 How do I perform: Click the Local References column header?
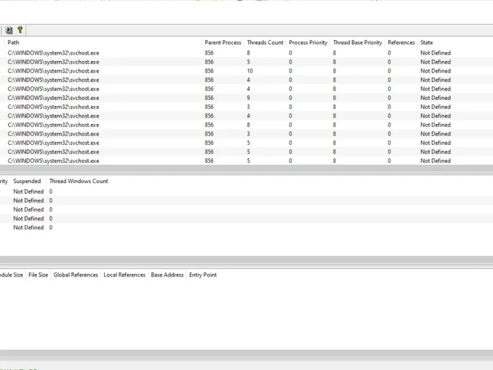pos(124,275)
